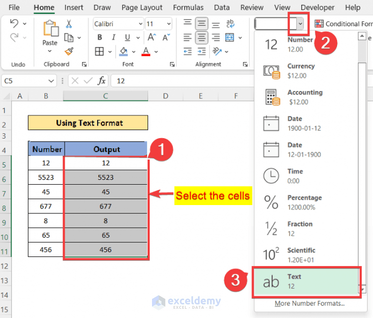Expand the Borders options arrow
The height and width of the screenshot is (318, 373).
coord(110,51)
